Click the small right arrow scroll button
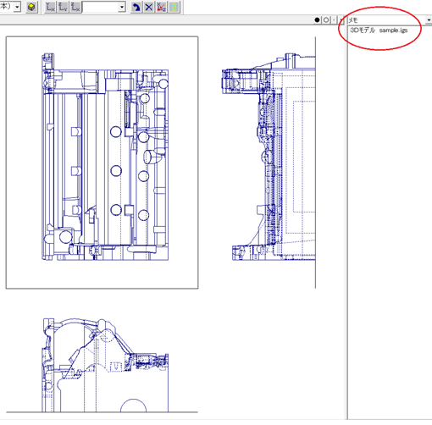 coord(341,20)
